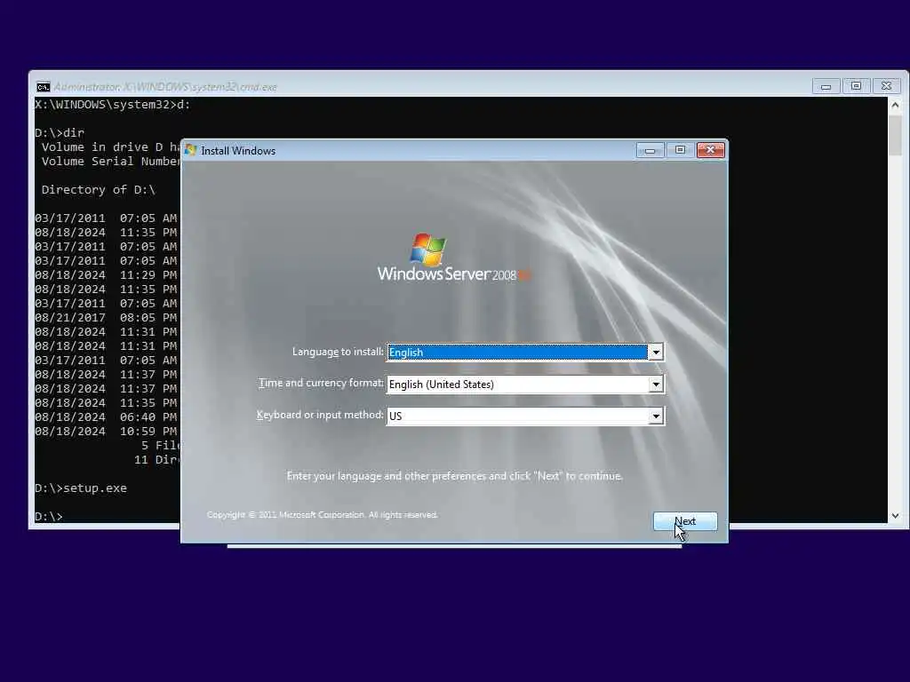The height and width of the screenshot is (682, 910).
Task: Click the Install Windows title bar icon
Action: (190, 150)
